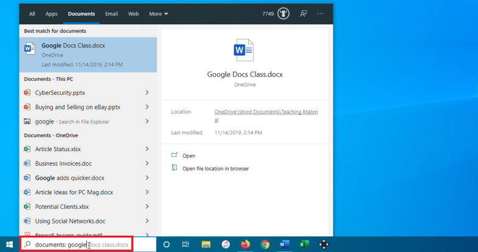The height and width of the screenshot is (252, 478).
Task: Expand arrow for Google adds quicker.docx
Action: point(147,178)
